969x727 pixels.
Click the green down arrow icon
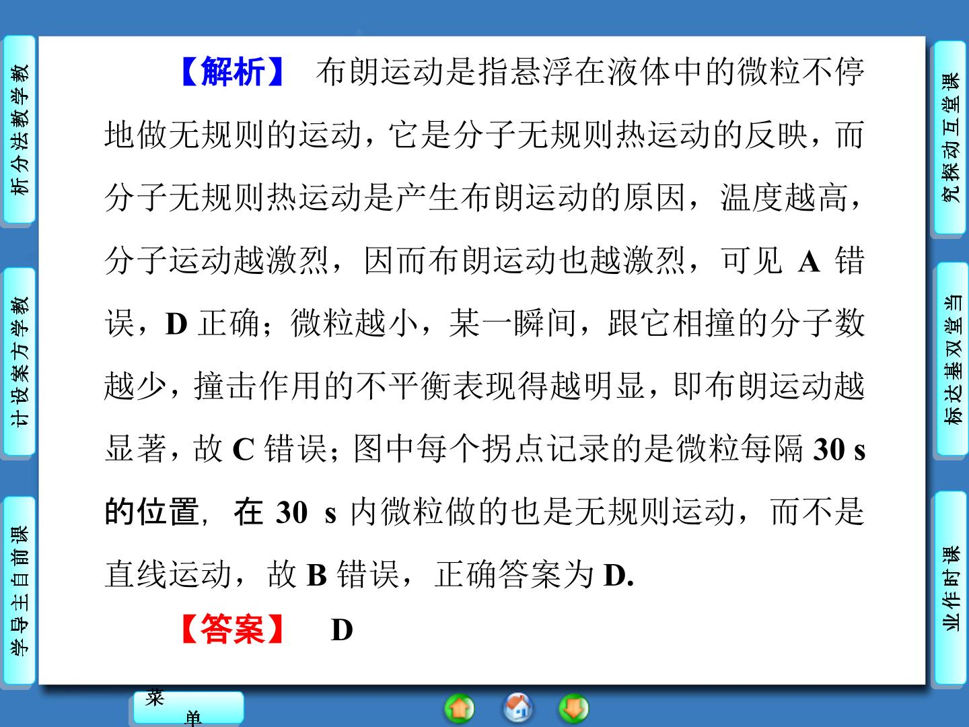point(574,708)
